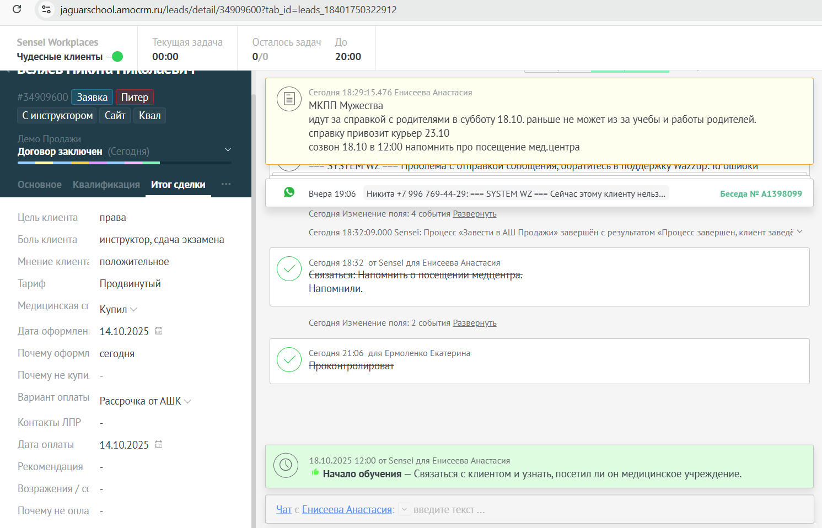
Task: Open the WhatsApp icon on Никита message
Action: pyautogui.click(x=289, y=192)
